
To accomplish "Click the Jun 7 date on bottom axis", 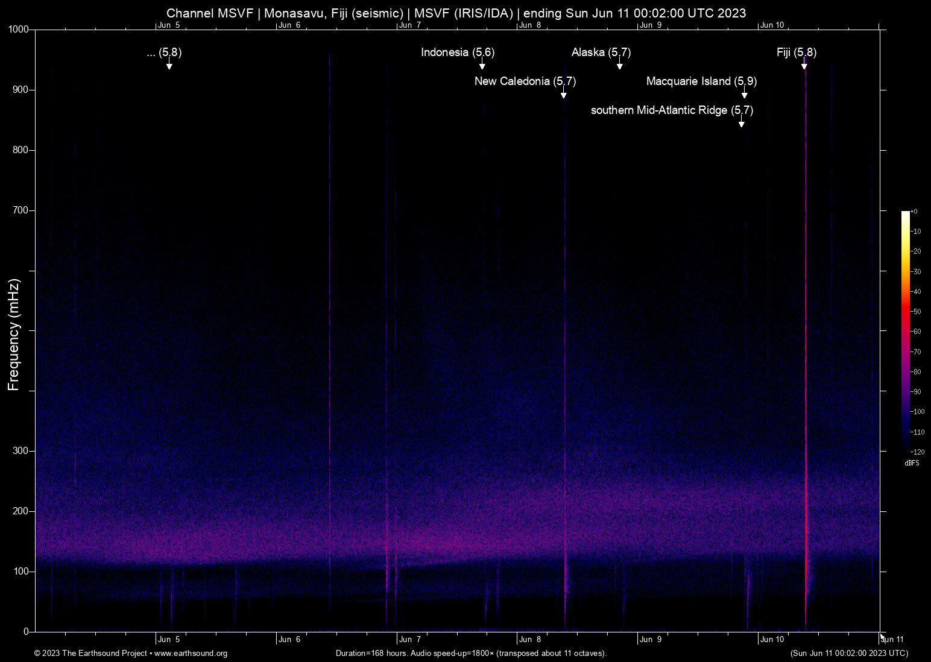I will click(410, 640).
